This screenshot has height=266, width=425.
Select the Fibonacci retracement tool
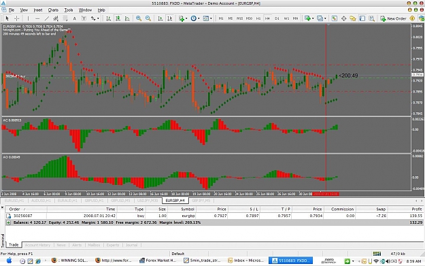(65, 18)
